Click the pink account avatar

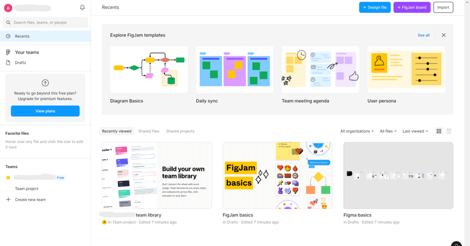point(8,8)
